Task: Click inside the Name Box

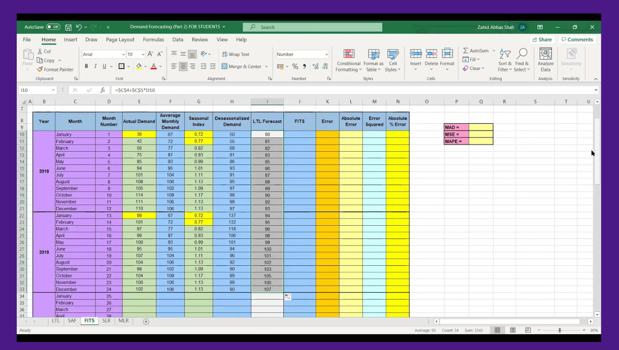Action: pos(36,89)
